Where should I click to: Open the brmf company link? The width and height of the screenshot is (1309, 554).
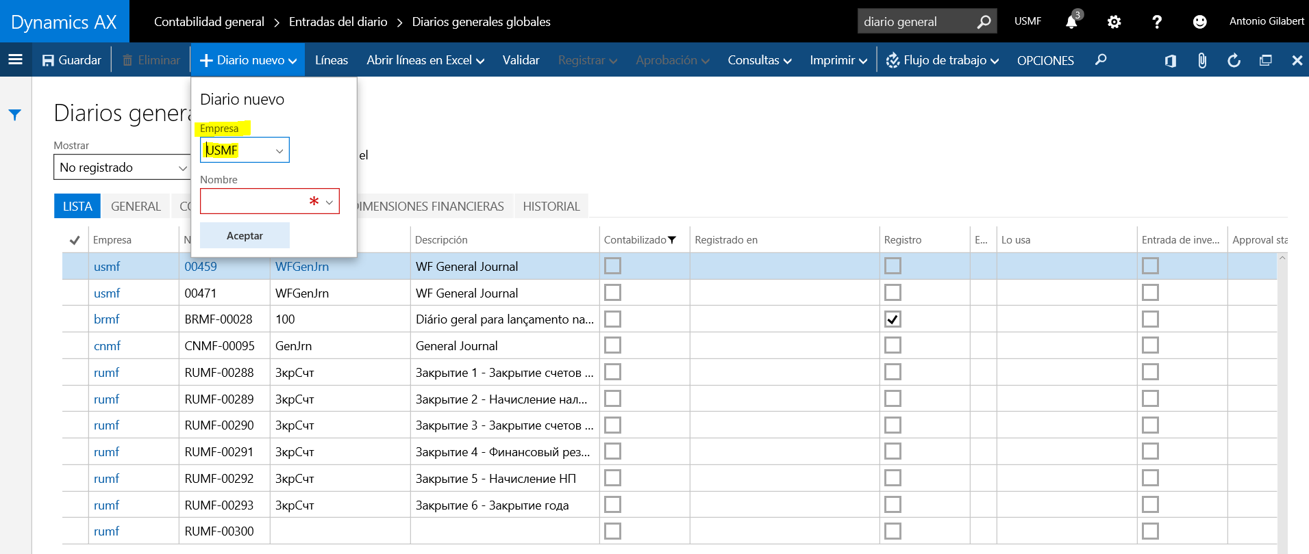(x=107, y=319)
